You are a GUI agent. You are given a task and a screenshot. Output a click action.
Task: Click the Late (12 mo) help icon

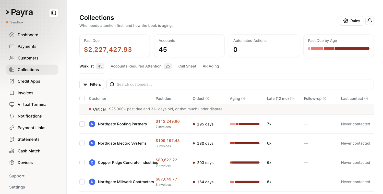(292, 99)
